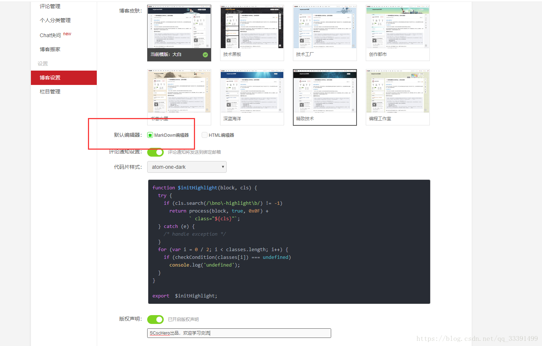This screenshot has width=542, height=346.
Task: Open 个人分类管理 in the sidebar
Action: (55, 20)
